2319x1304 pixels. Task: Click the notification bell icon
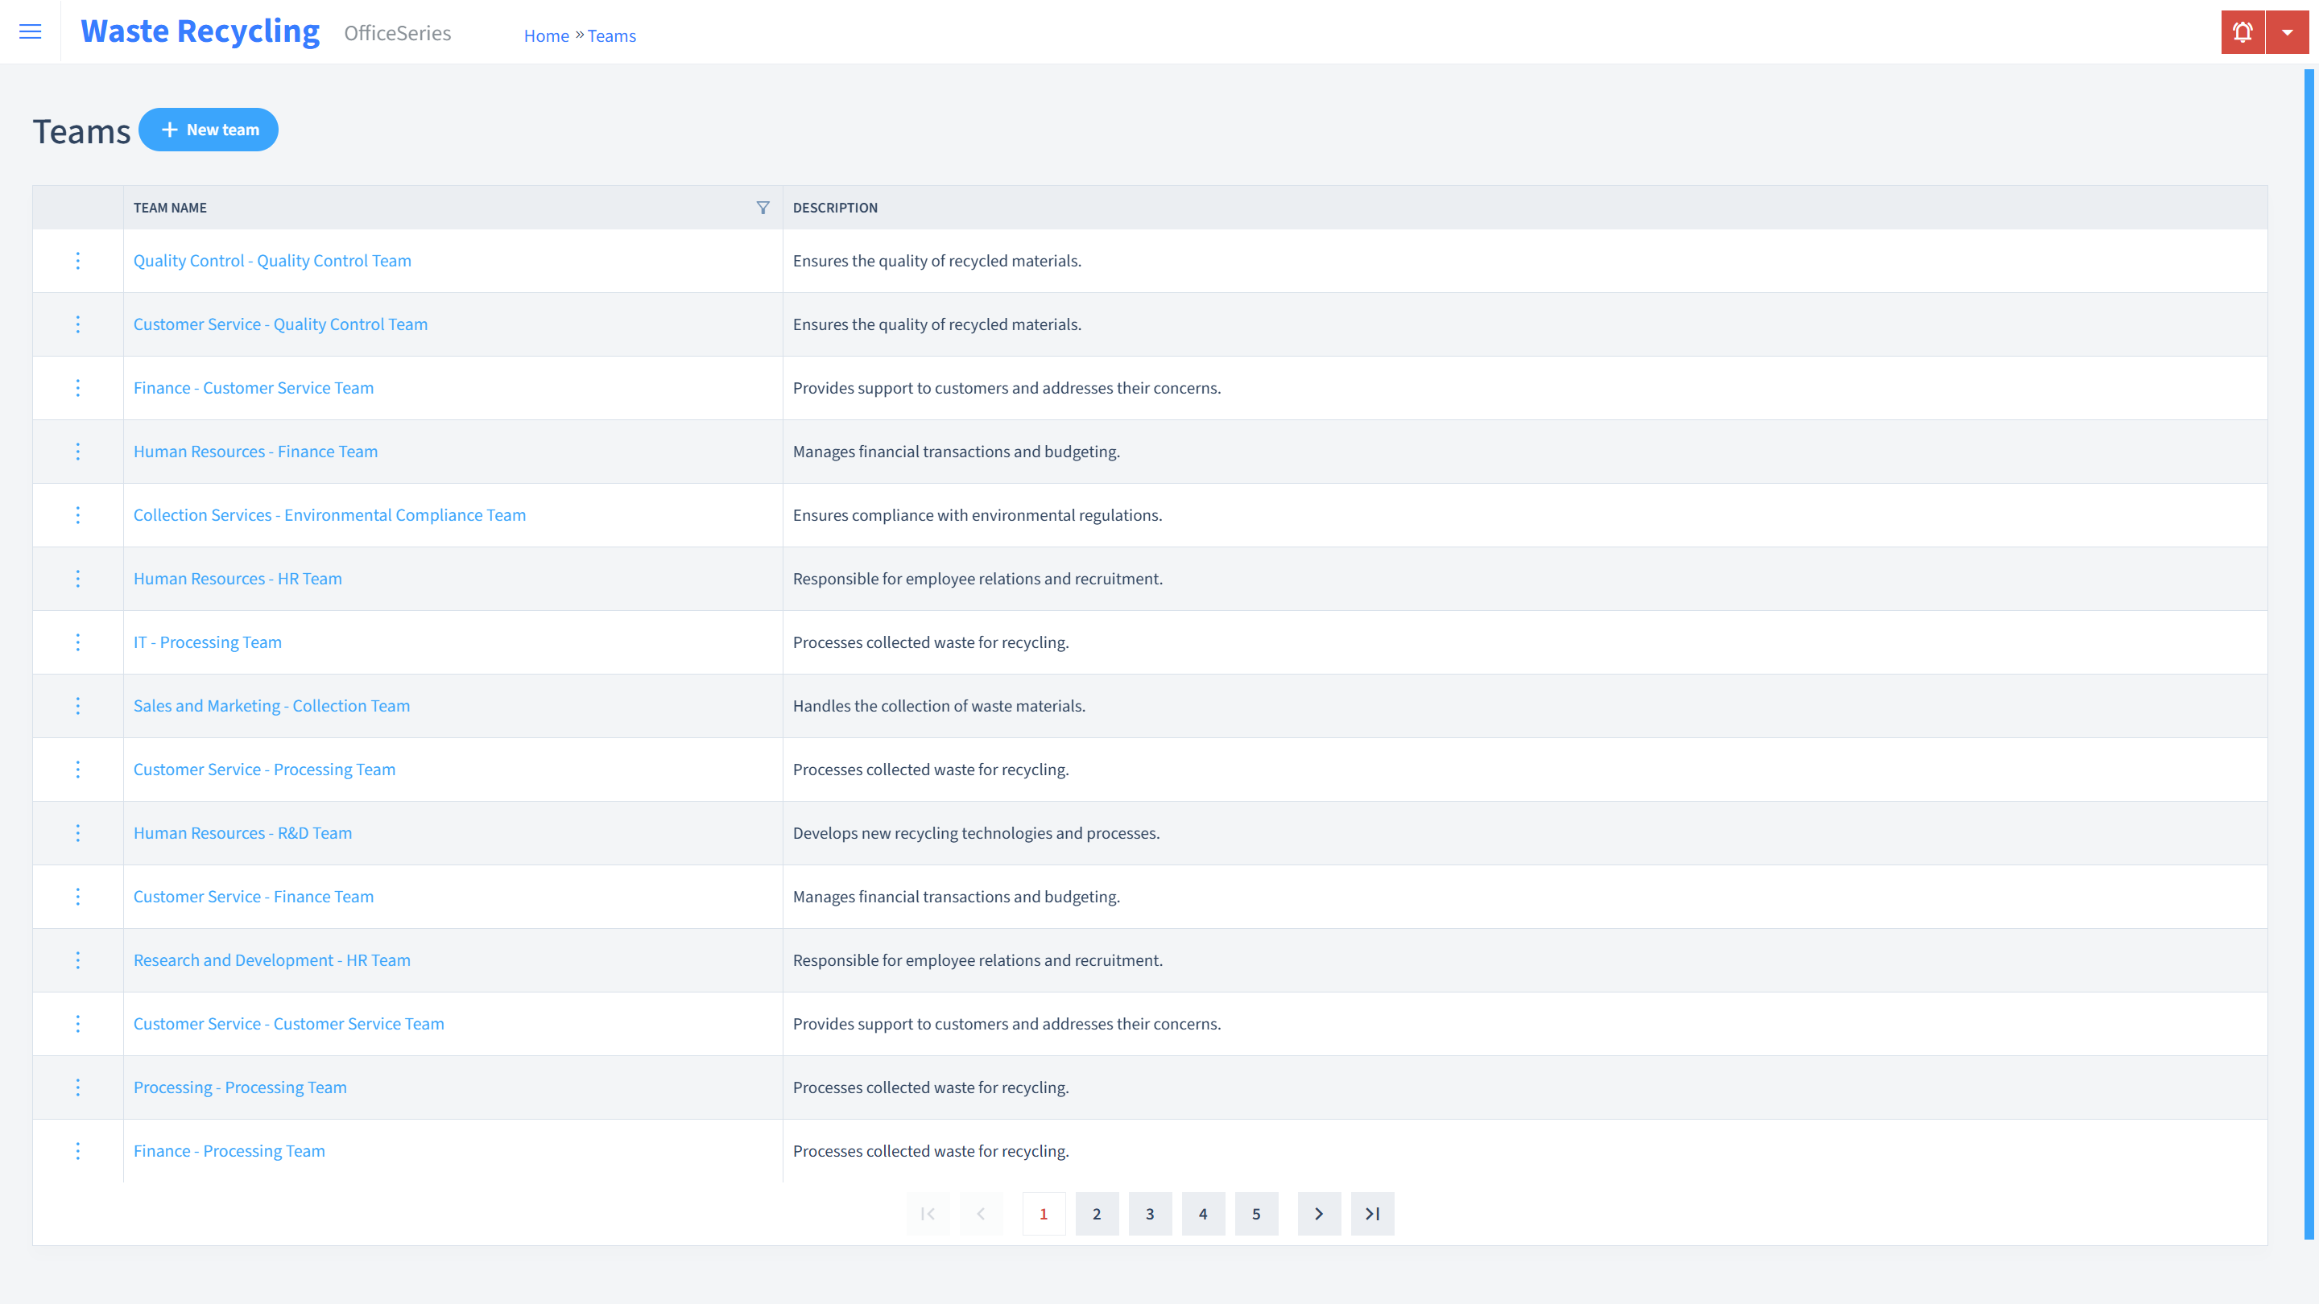tap(2241, 32)
